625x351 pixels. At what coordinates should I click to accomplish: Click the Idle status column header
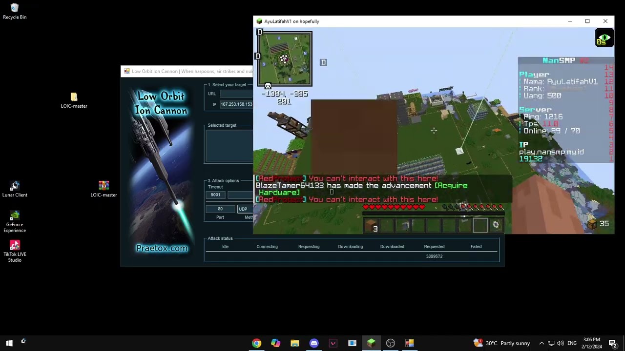point(225,247)
